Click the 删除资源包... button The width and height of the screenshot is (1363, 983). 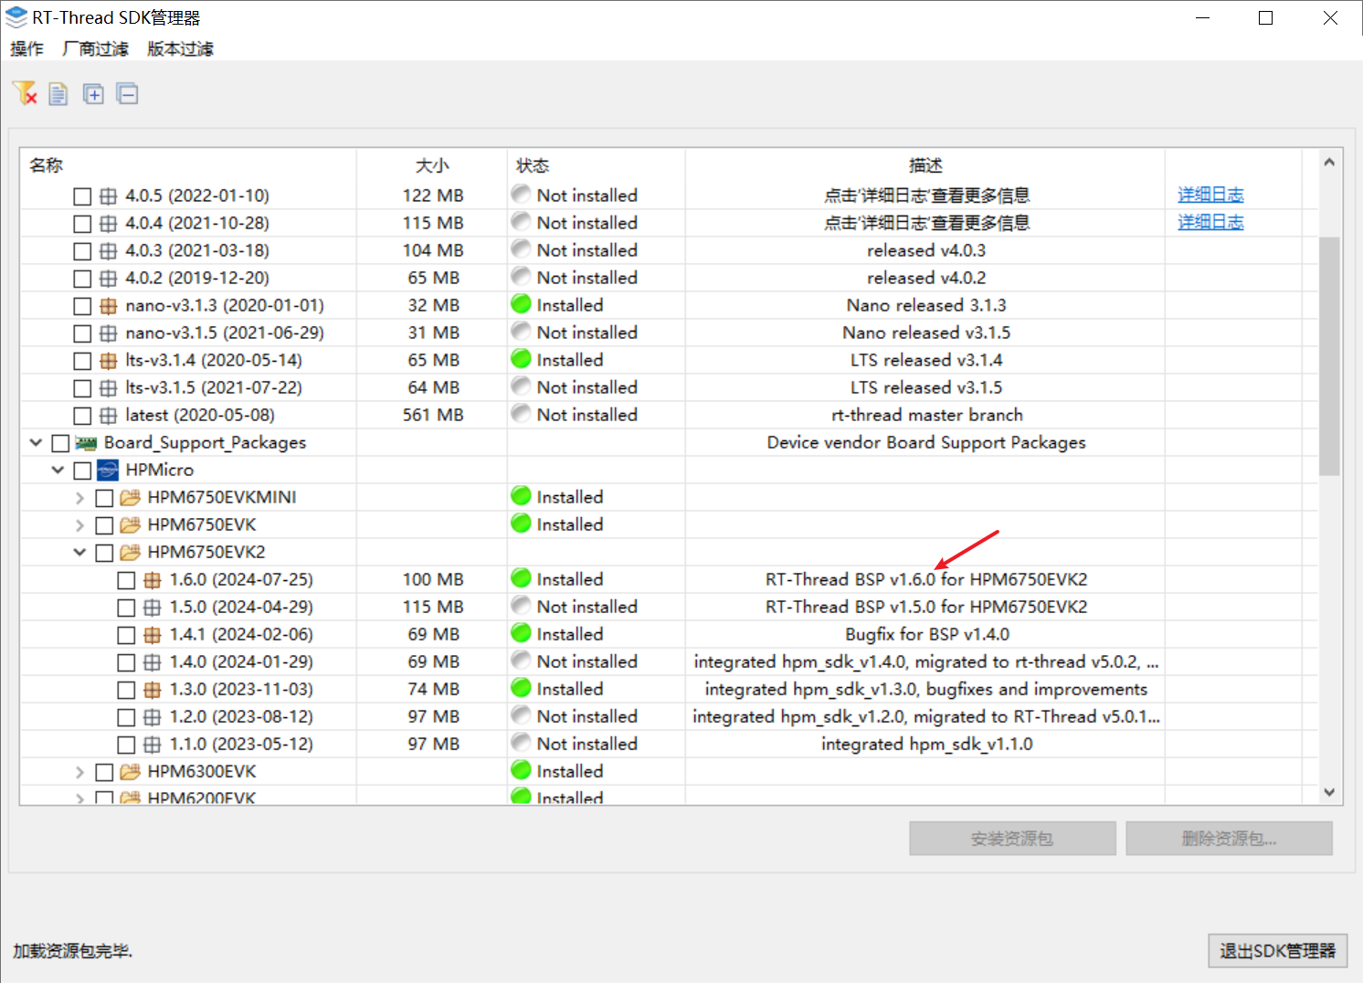[x=1229, y=839]
